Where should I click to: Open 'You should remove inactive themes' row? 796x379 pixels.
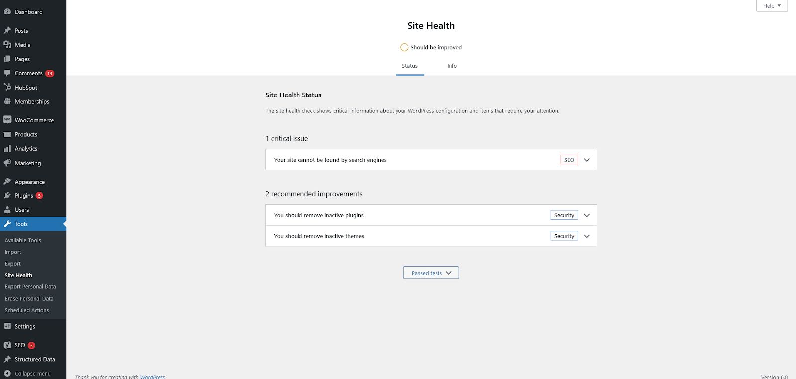pyautogui.click(x=431, y=236)
